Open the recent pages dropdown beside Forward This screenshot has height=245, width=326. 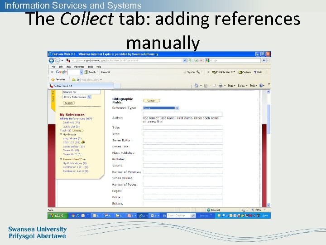pyautogui.click(x=62, y=61)
